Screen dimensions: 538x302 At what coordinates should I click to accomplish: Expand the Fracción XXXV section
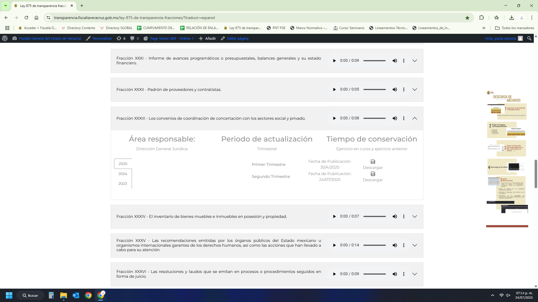415,245
